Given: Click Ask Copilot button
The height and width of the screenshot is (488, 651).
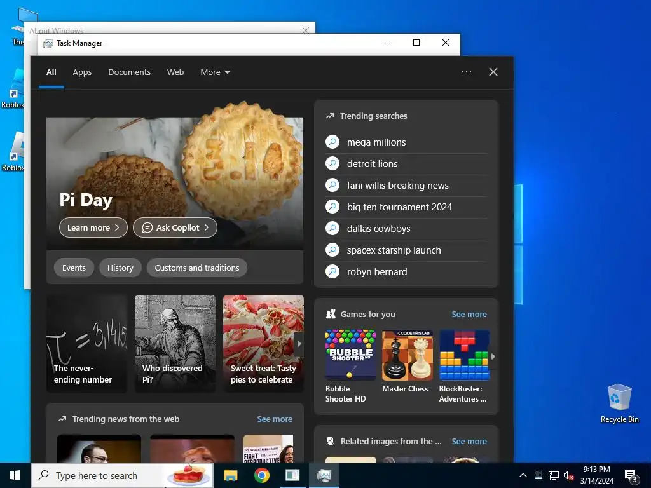Looking at the screenshot, I should click(x=175, y=227).
